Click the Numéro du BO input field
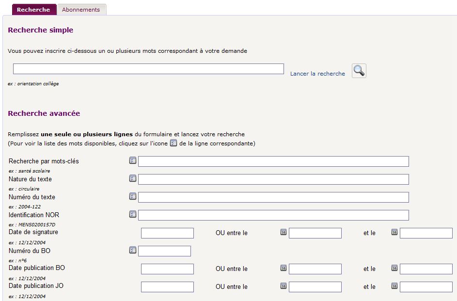Screen dimensions: 457x301 [164, 251]
